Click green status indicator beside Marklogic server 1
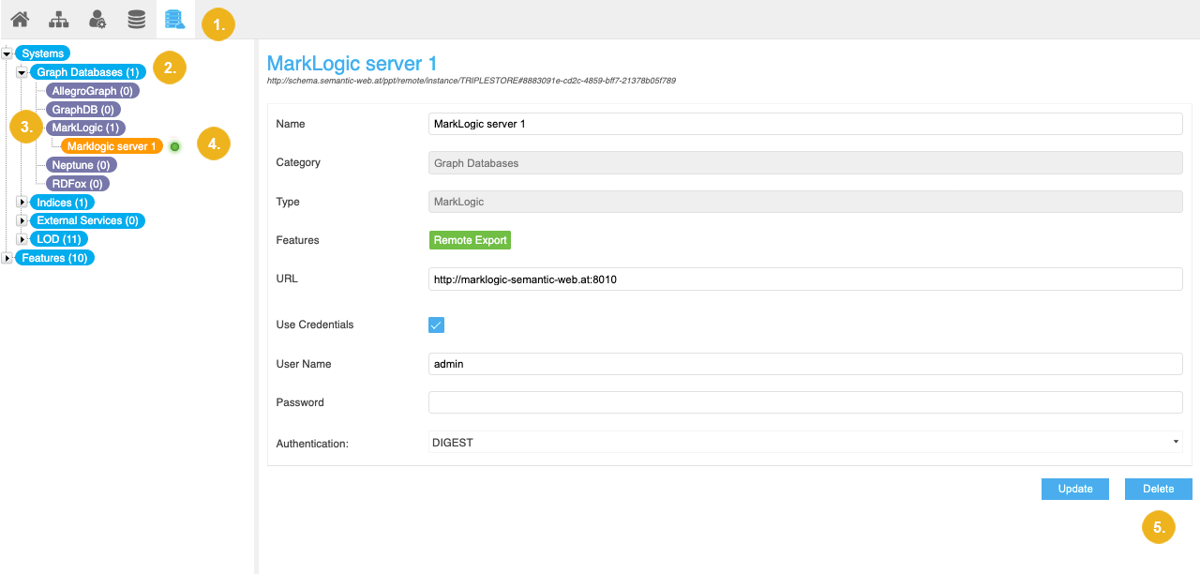Image resolution: width=1200 pixels, height=574 pixels. pyautogui.click(x=174, y=146)
